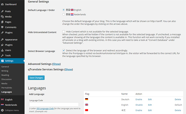Open Users via the person icon
This screenshot has width=186, height=114.
[x=2, y=50]
